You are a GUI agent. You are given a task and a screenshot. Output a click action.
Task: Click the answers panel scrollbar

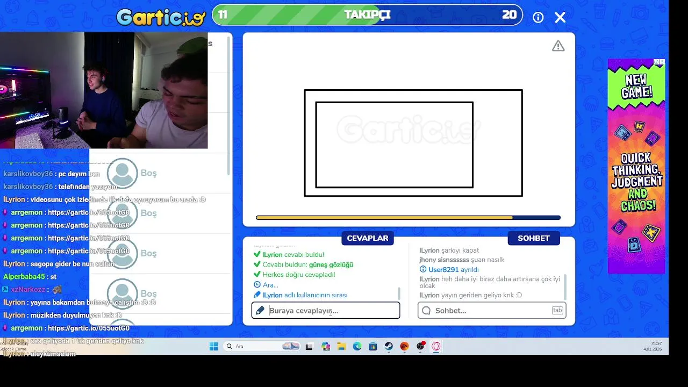tap(399, 293)
